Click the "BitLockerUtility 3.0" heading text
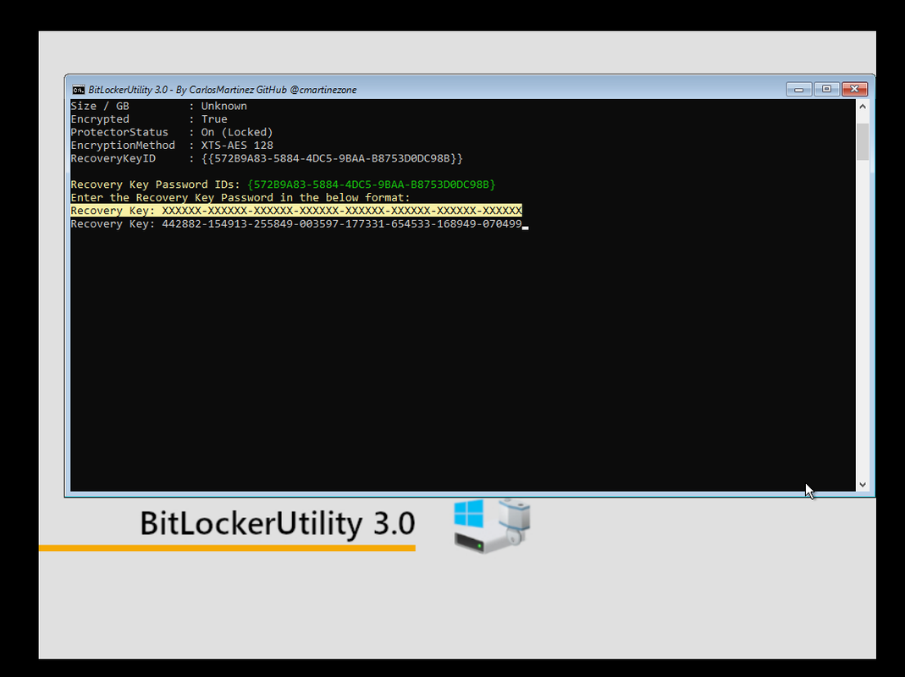Viewport: 905px width, 677px height. pos(278,524)
